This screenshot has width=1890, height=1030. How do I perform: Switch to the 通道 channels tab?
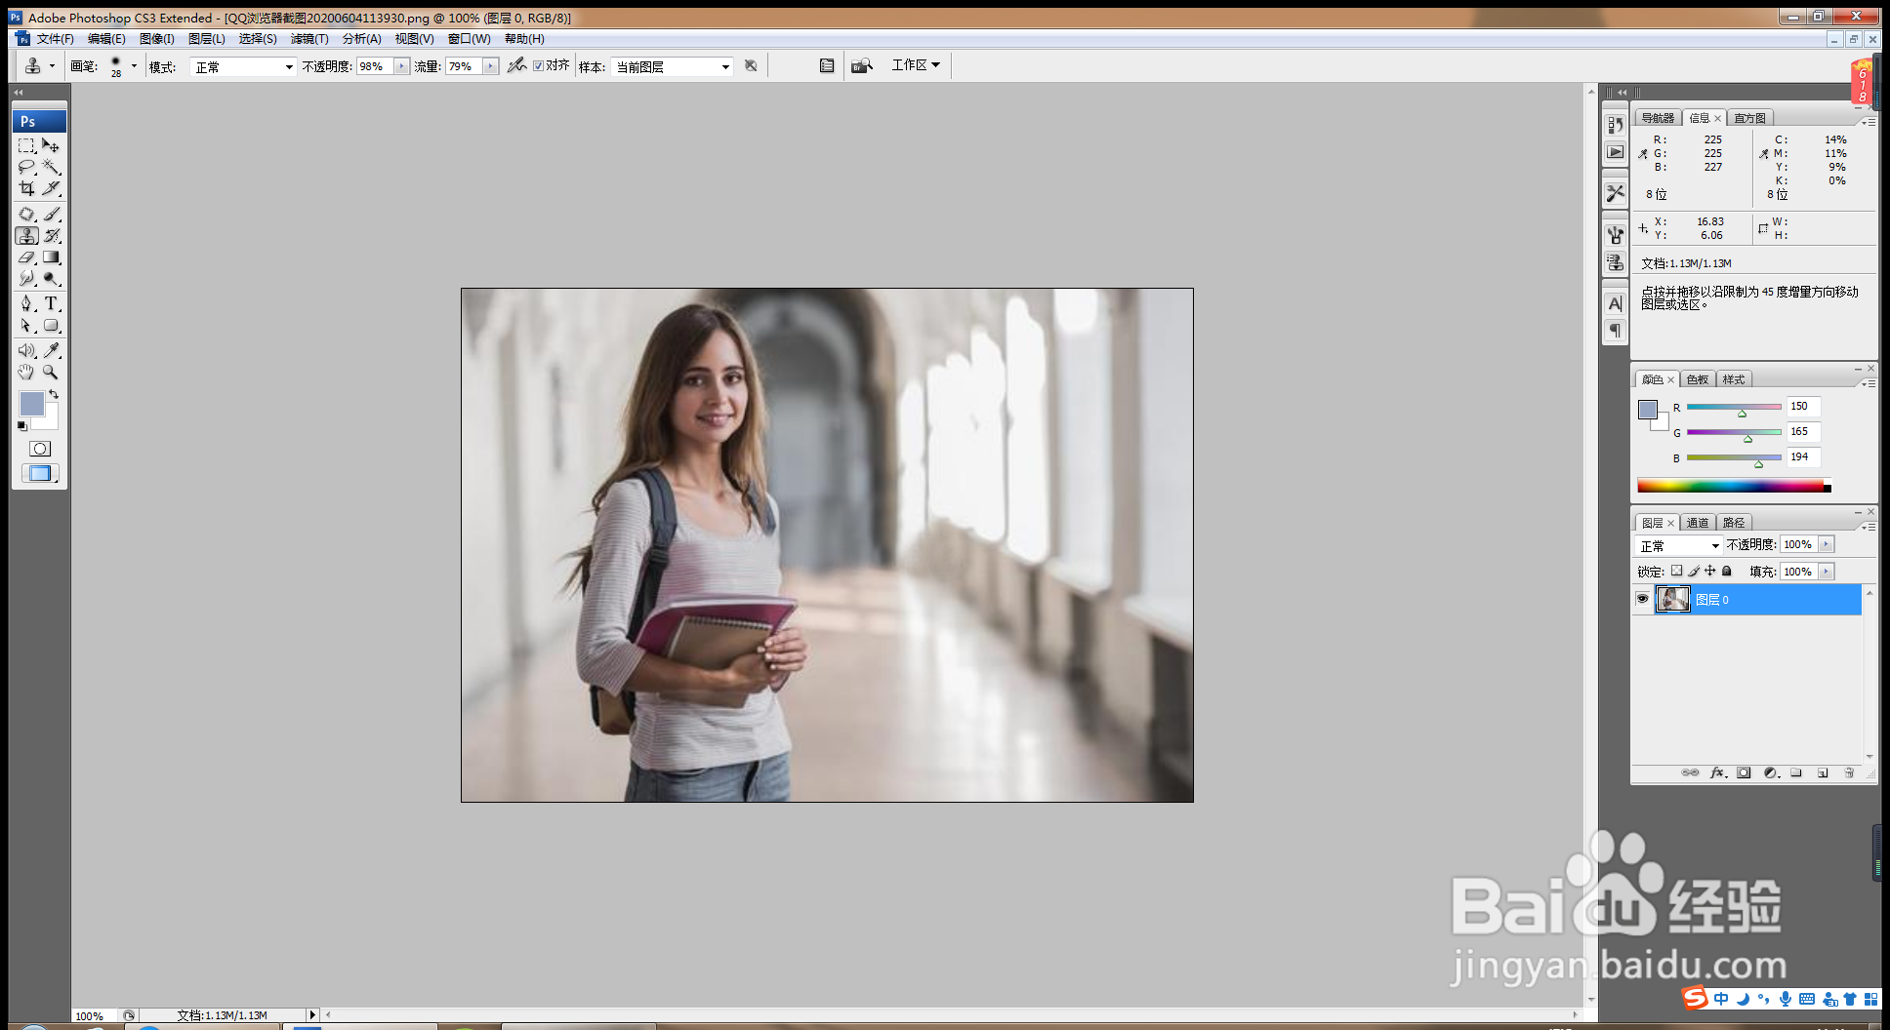coord(1698,523)
